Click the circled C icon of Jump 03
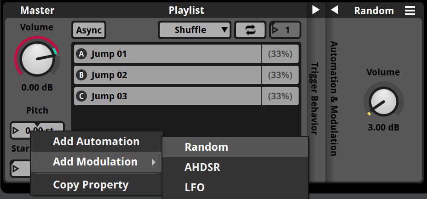Viewport: 427px width, 199px height. click(x=81, y=96)
